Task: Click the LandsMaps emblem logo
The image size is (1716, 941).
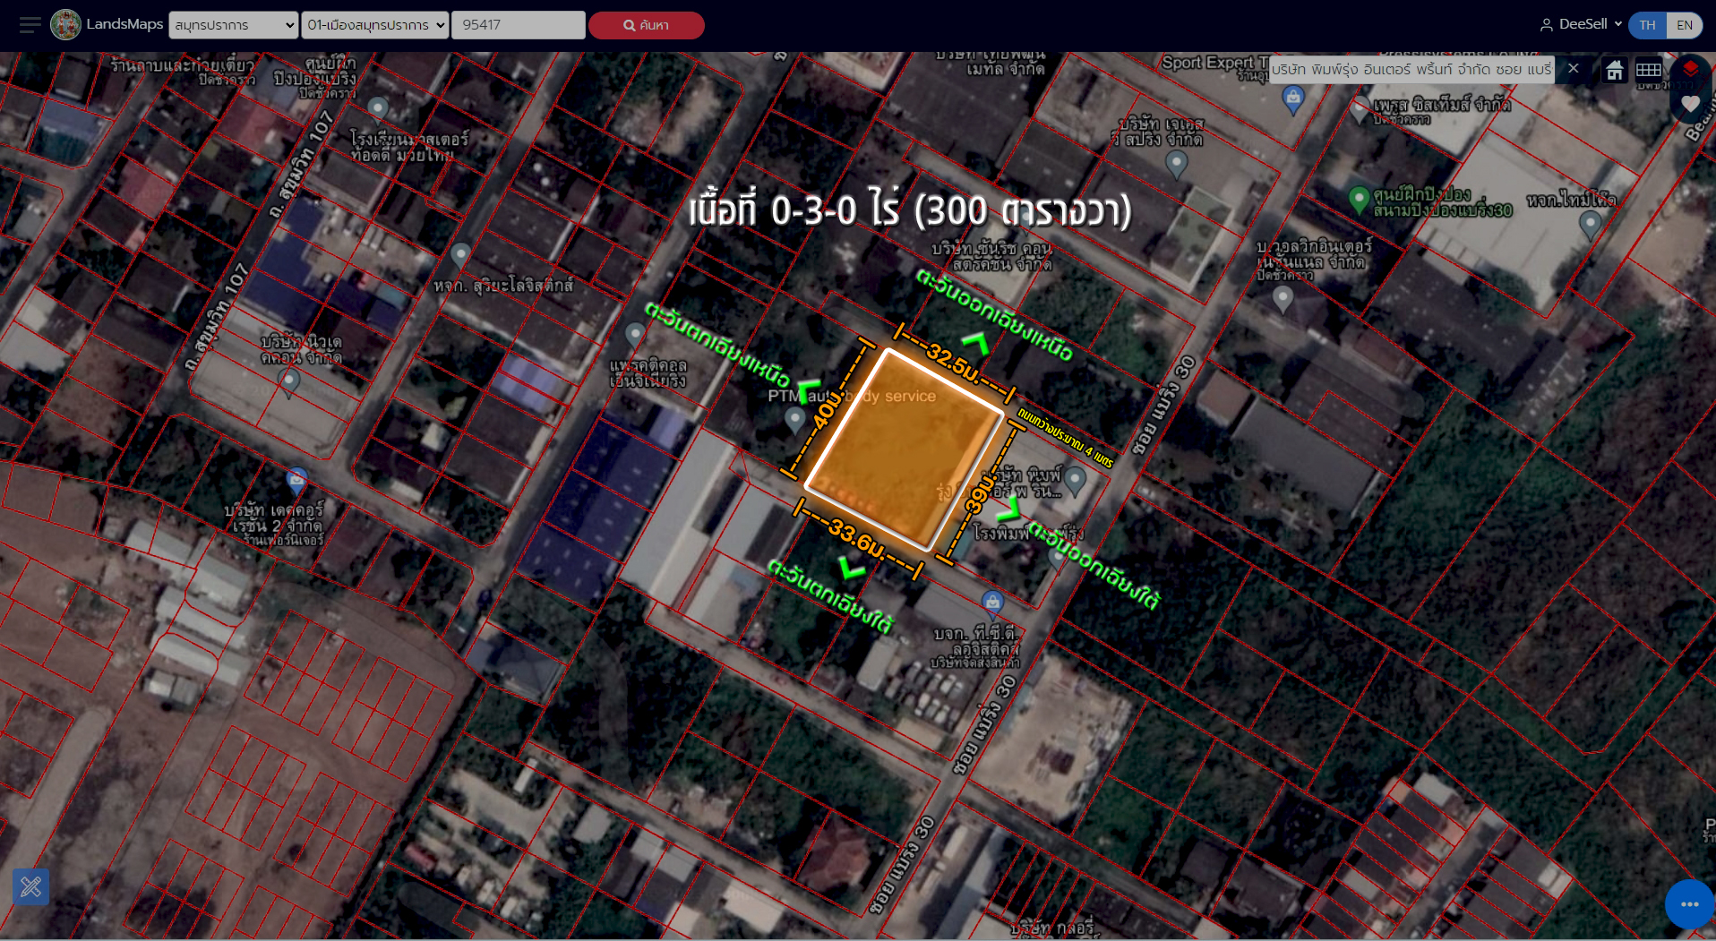Action: point(65,25)
